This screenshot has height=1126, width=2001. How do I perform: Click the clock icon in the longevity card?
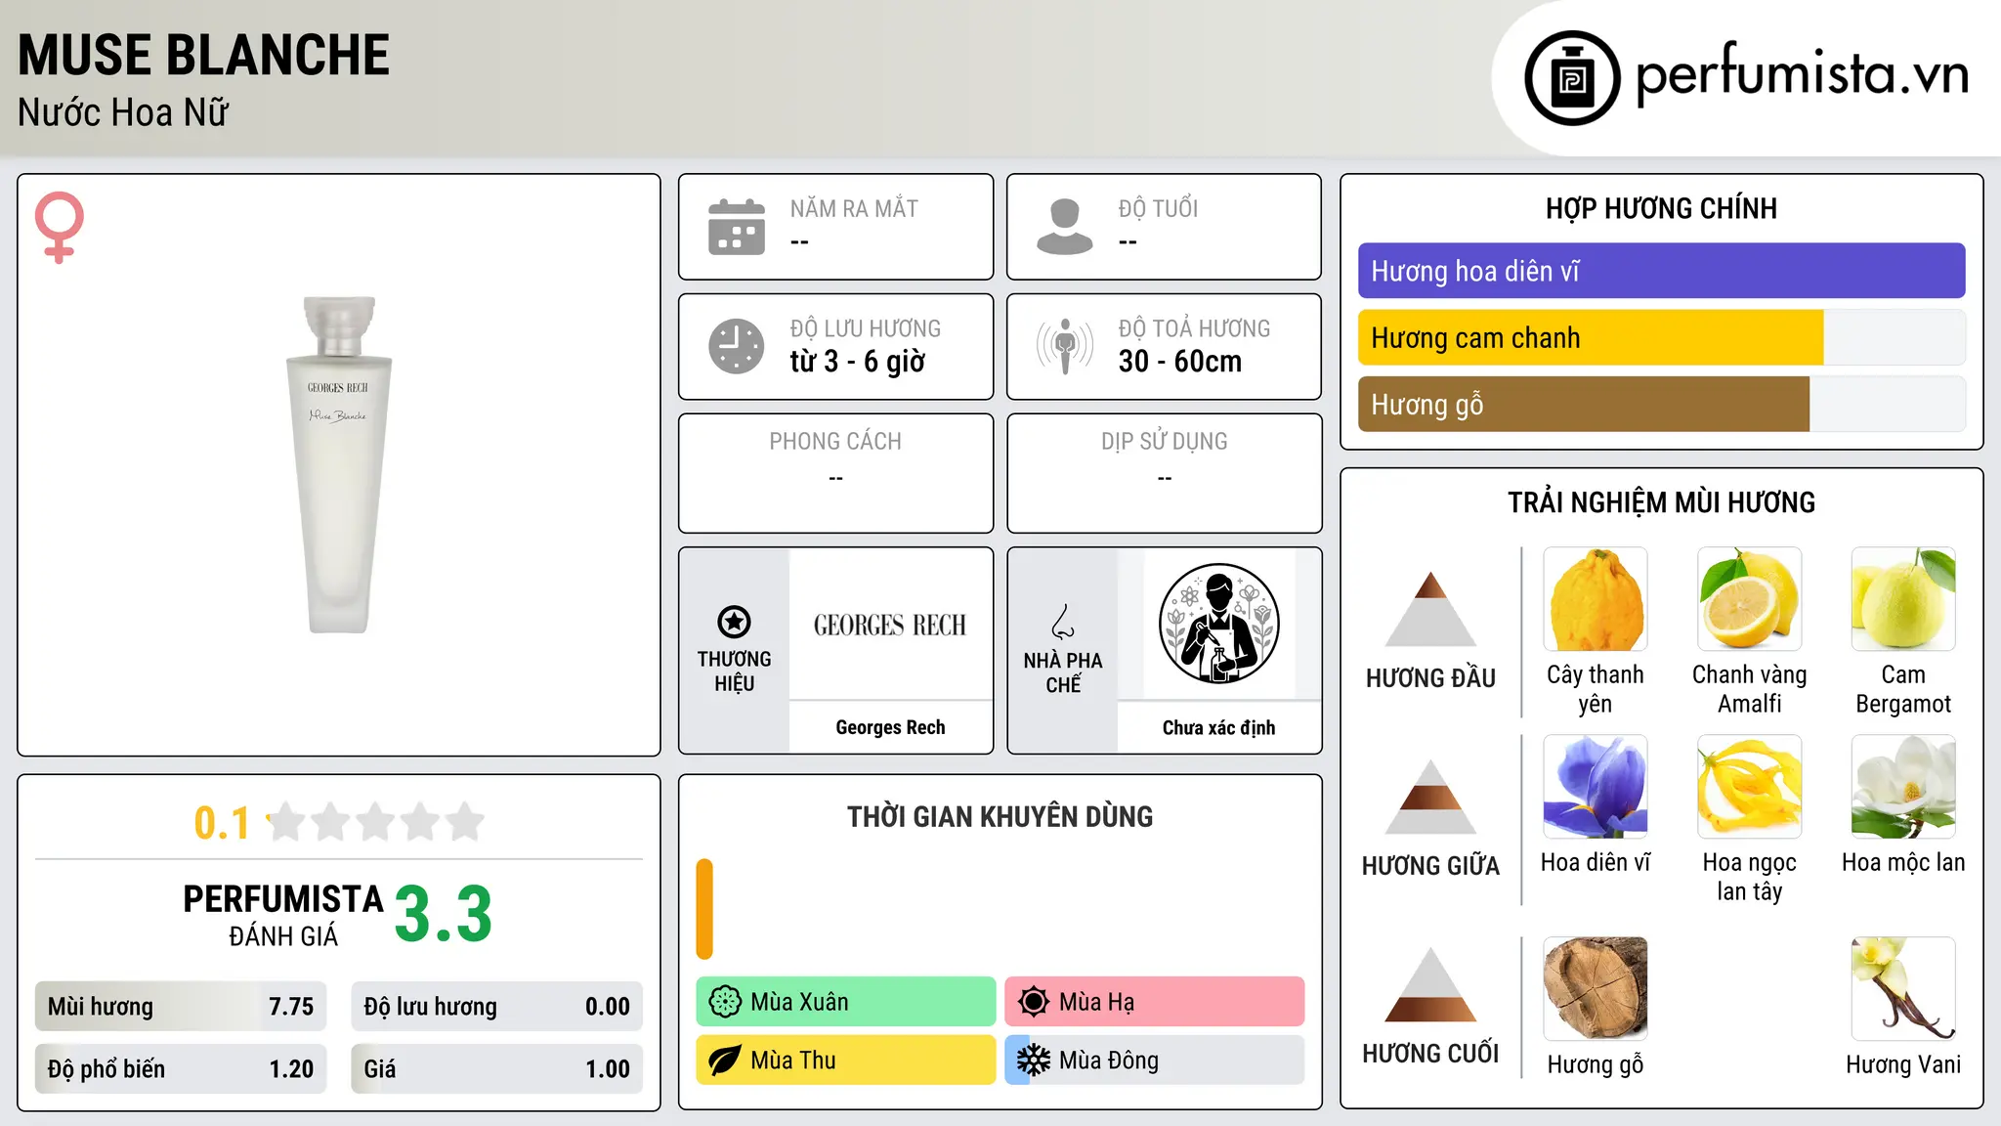pyautogui.click(x=737, y=346)
